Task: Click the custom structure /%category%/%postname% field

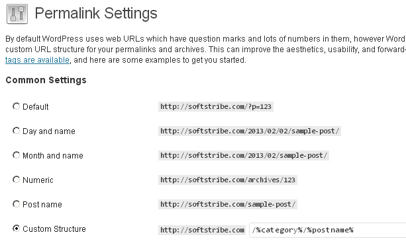Action: [328, 230]
